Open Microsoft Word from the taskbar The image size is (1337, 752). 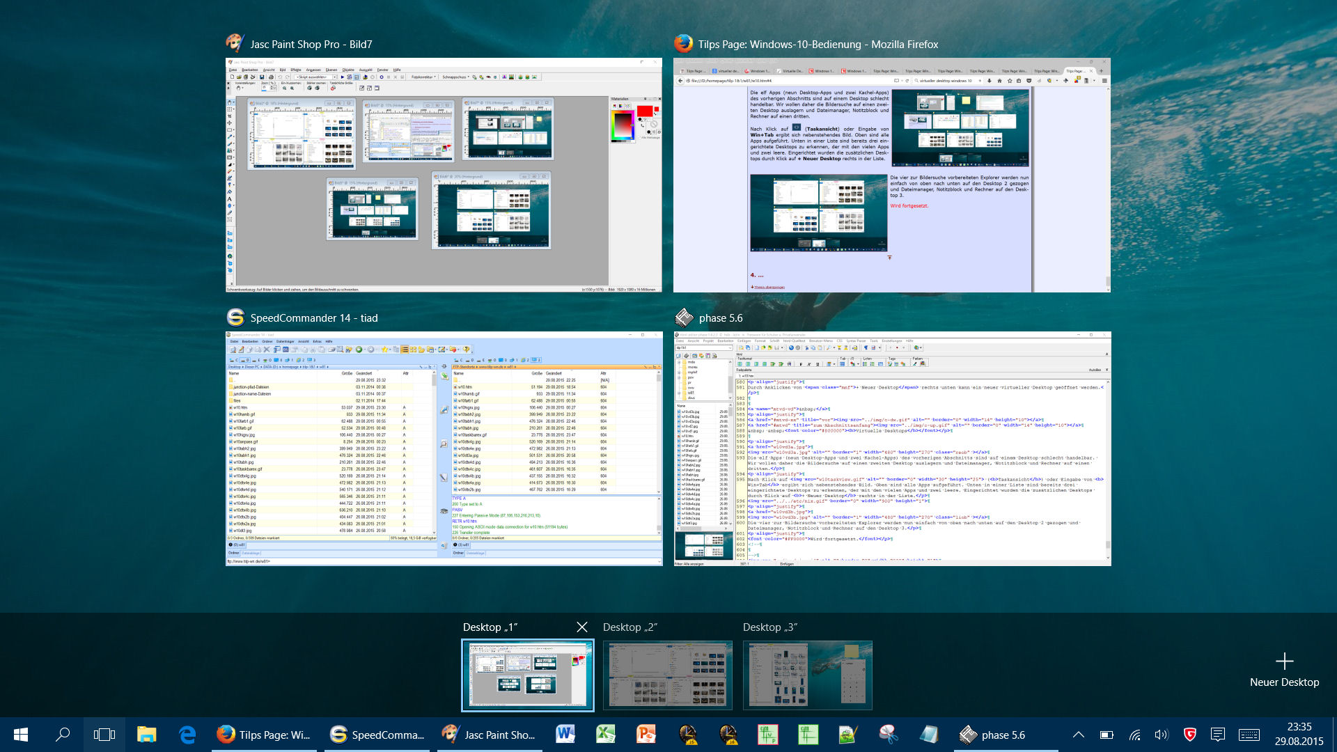(565, 735)
